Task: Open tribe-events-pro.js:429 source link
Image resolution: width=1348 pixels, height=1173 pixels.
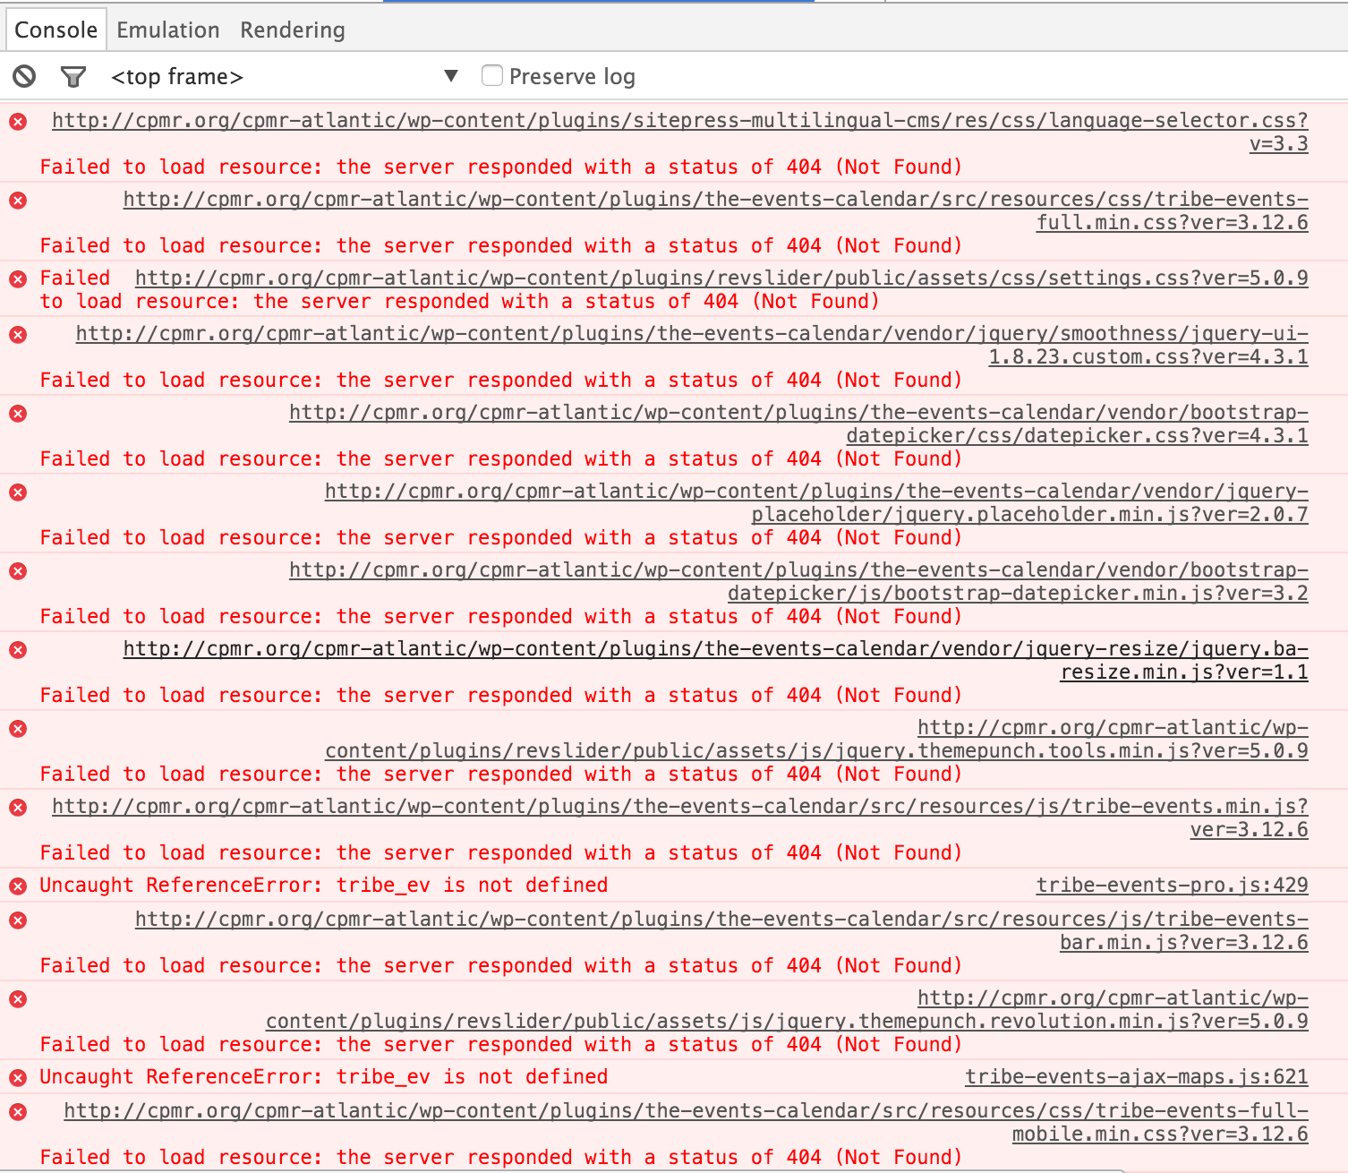Action: pyautogui.click(x=1172, y=886)
